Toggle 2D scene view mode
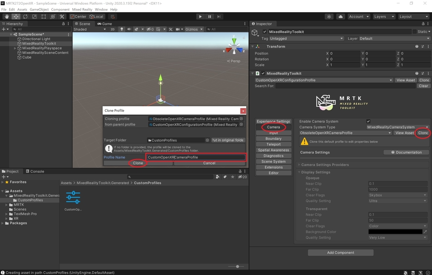The width and height of the screenshot is (432, 275). pyautogui.click(x=113, y=29)
